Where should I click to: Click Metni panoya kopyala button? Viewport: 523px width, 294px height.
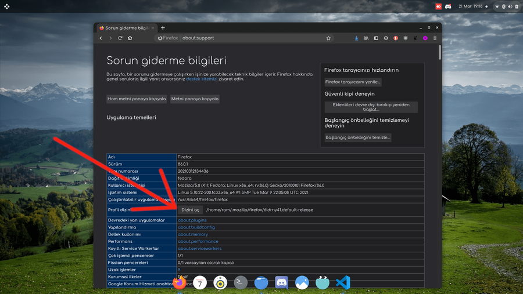pos(195,99)
